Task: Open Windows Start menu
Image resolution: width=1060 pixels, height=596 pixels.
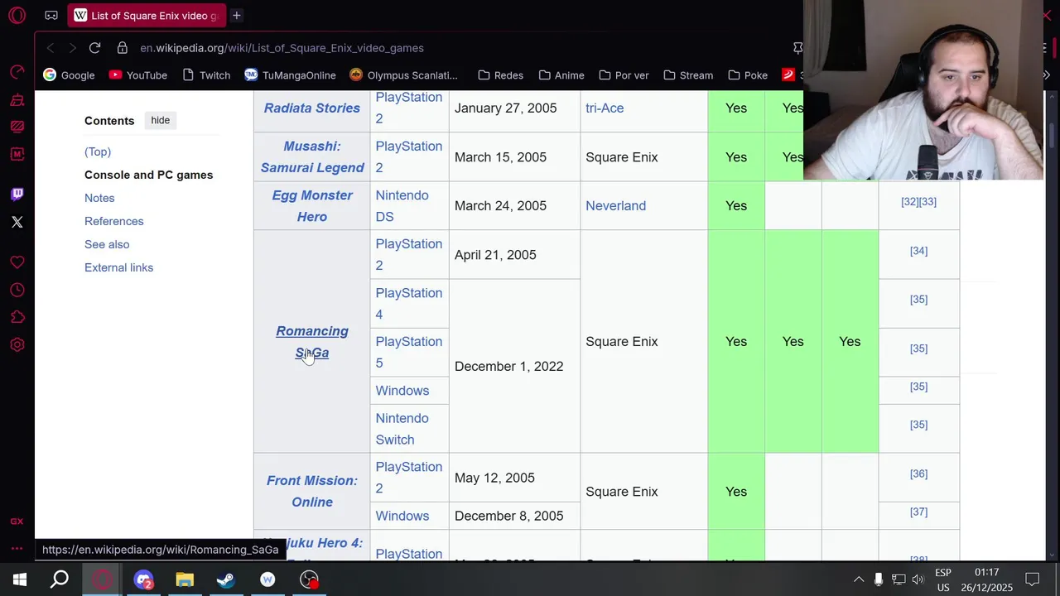Action: tap(20, 579)
